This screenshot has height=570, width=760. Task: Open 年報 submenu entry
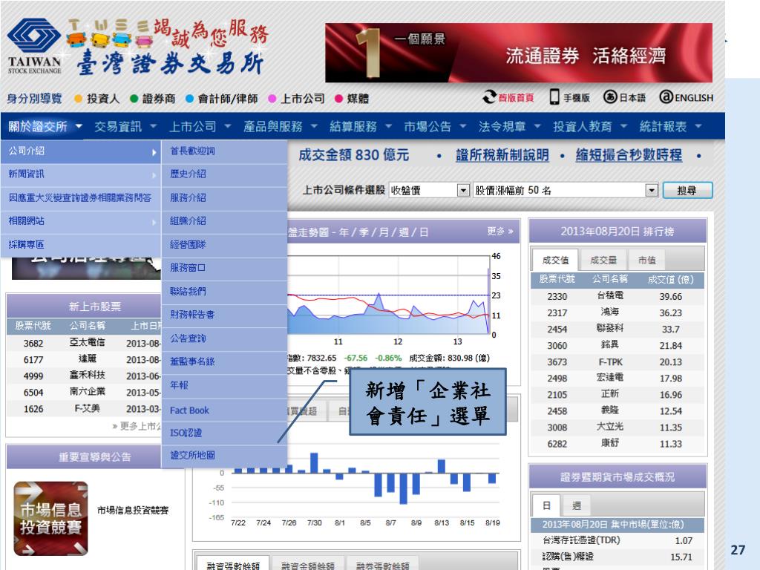click(224, 385)
